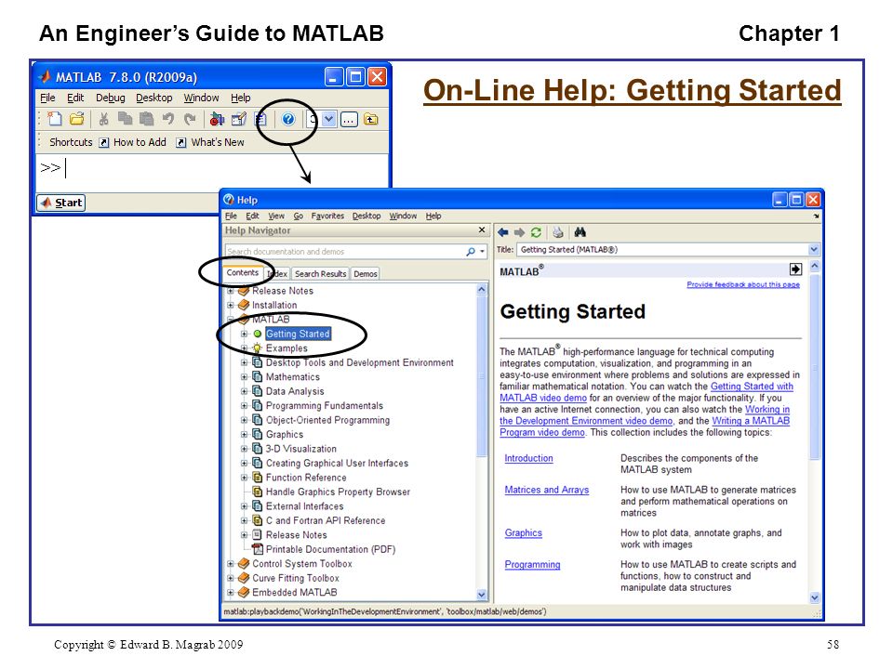Expand the Curve Fitting Toolbox node
The image size is (893, 669).
tap(231, 578)
